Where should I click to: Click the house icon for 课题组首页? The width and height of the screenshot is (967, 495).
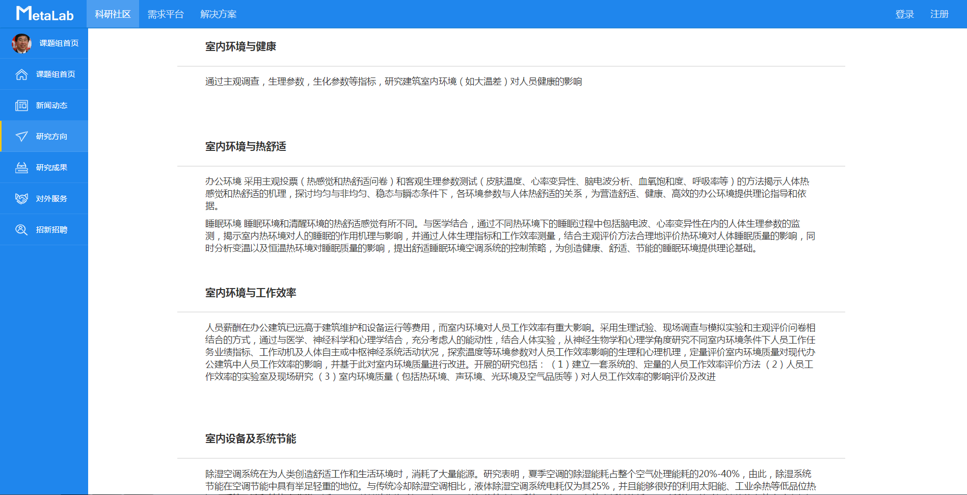click(21, 74)
